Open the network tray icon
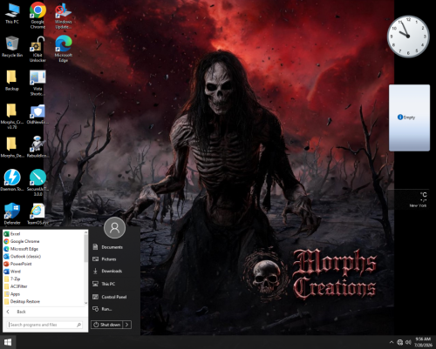The width and height of the screenshot is (436, 349). point(400,342)
